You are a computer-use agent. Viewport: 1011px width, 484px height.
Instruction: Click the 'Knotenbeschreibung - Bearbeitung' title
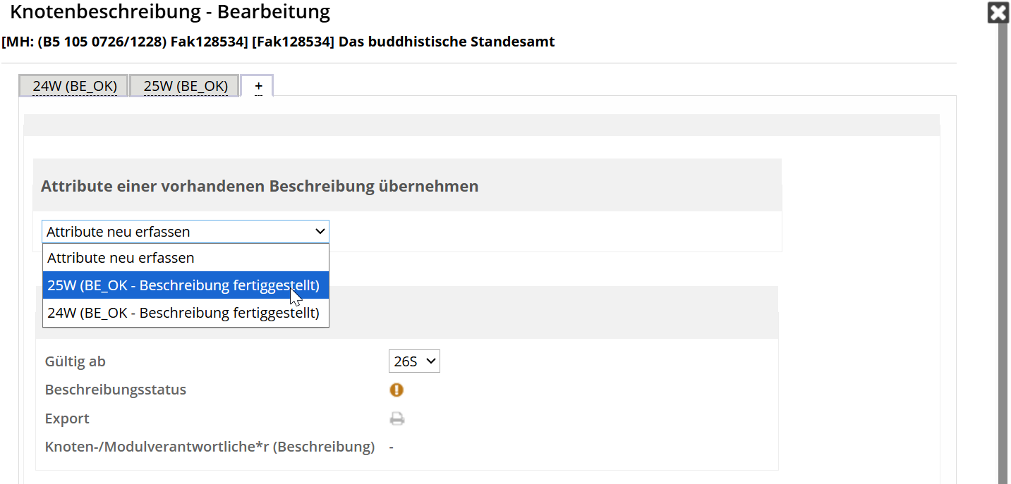(169, 12)
